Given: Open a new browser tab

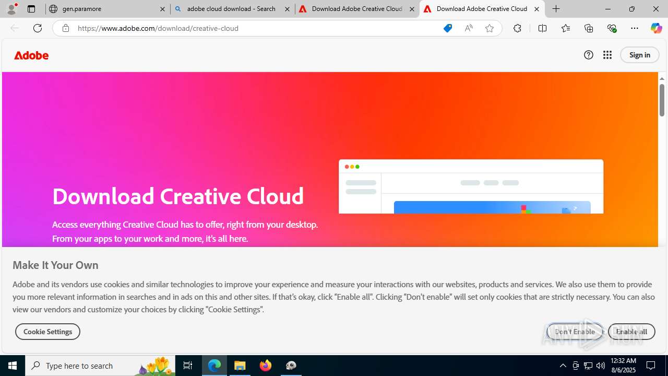Looking at the screenshot, I should [x=556, y=9].
